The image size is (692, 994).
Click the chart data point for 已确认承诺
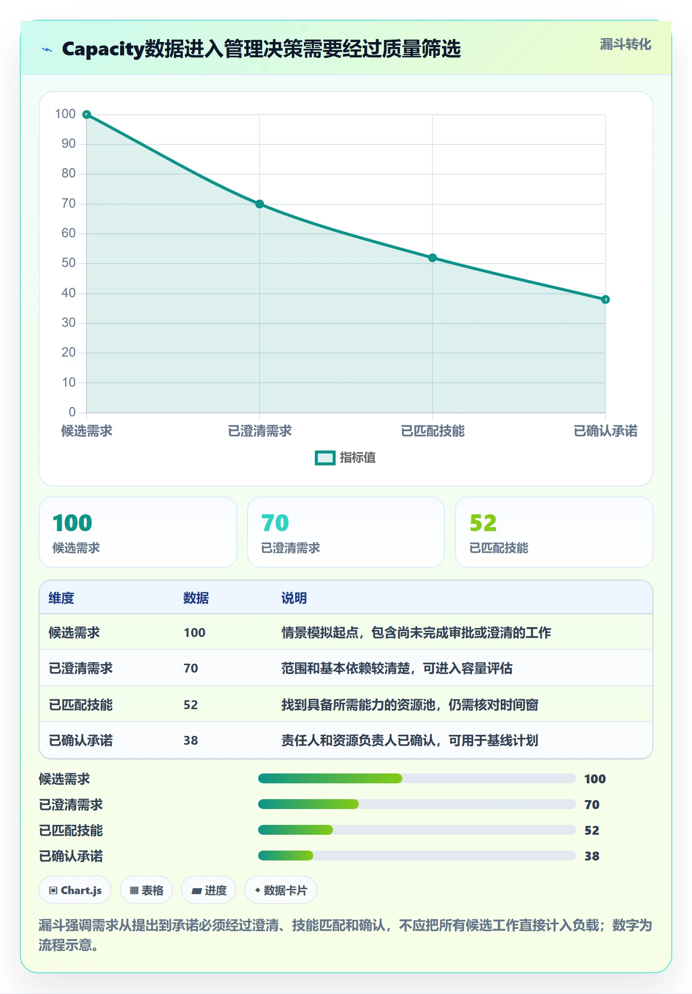605,300
